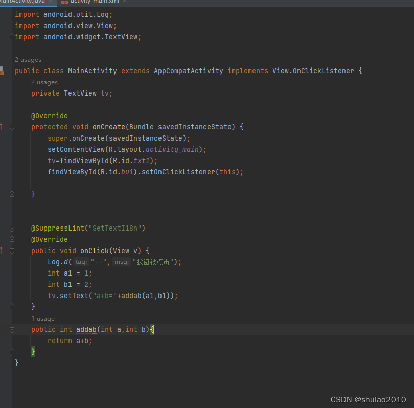Click the "按钮被点击" log message string
The height and width of the screenshot is (408, 414).
coord(153,262)
